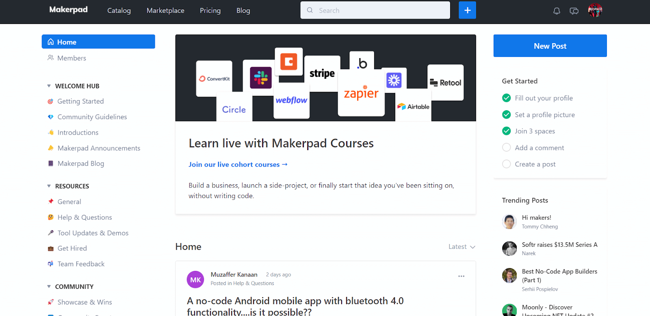The width and height of the screenshot is (650, 316).
Task: Open Softr raises $13.5M Series A post
Action: [x=560, y=244]
